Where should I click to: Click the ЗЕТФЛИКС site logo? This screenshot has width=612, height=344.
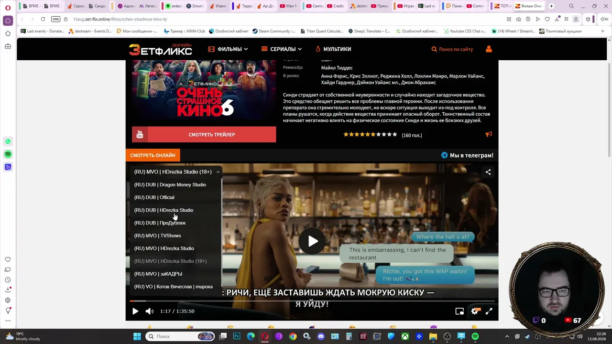[160, 49]
